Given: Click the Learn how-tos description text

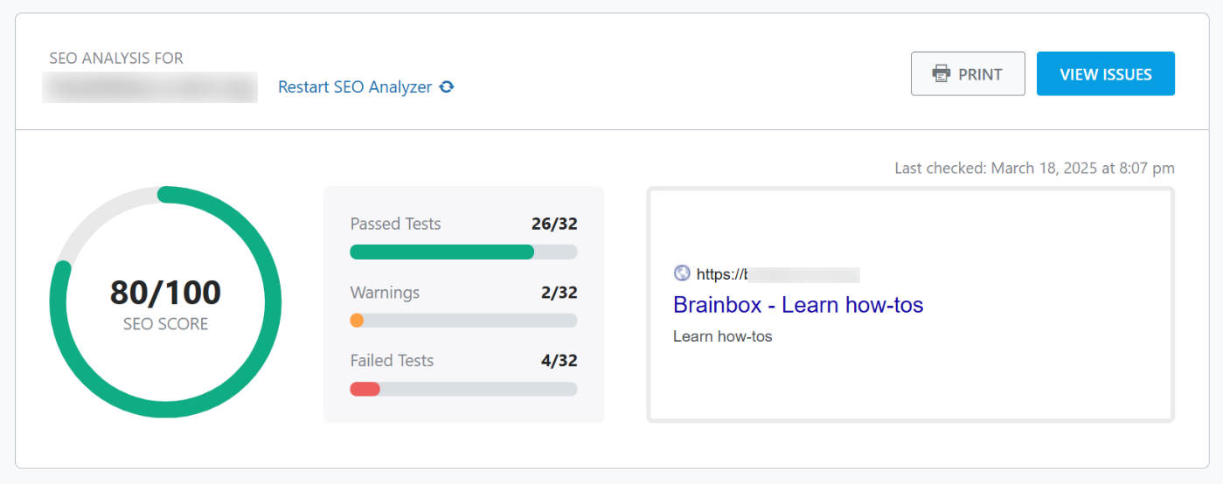Looking at the screenshot, I should tap(723, 336).
